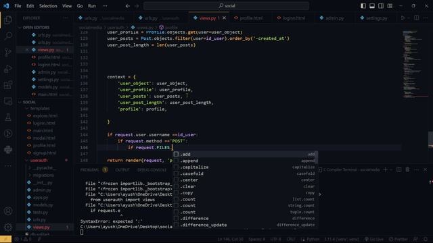Open terminal panel More Actions ellipsis
The width and height of the screenshot is (433, 243).
(417, 169)
